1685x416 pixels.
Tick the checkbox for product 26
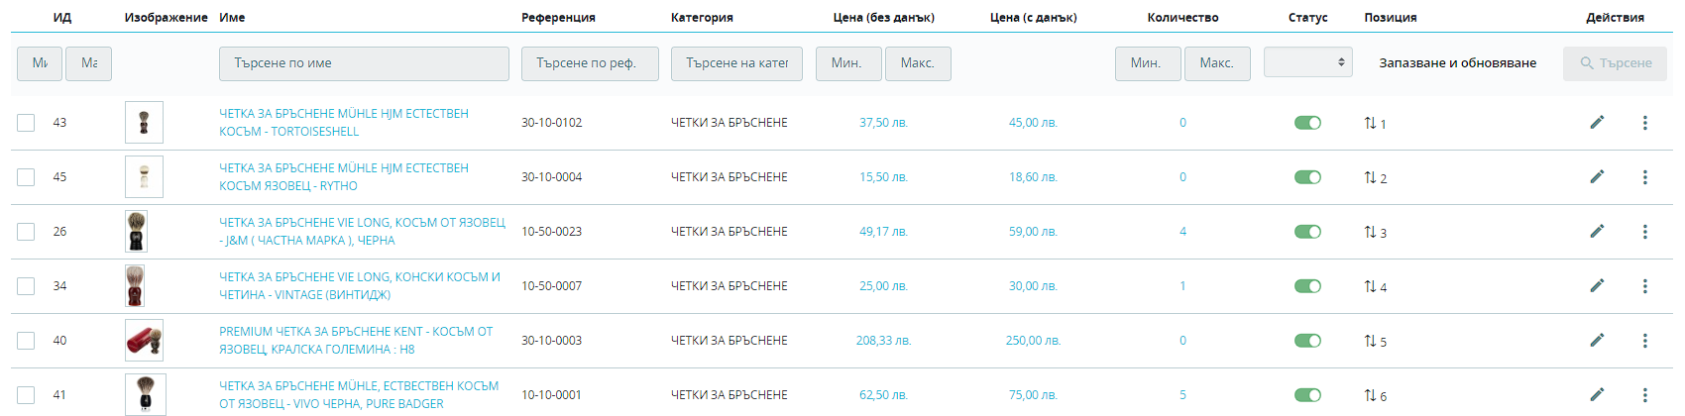[x=26, y=232]
